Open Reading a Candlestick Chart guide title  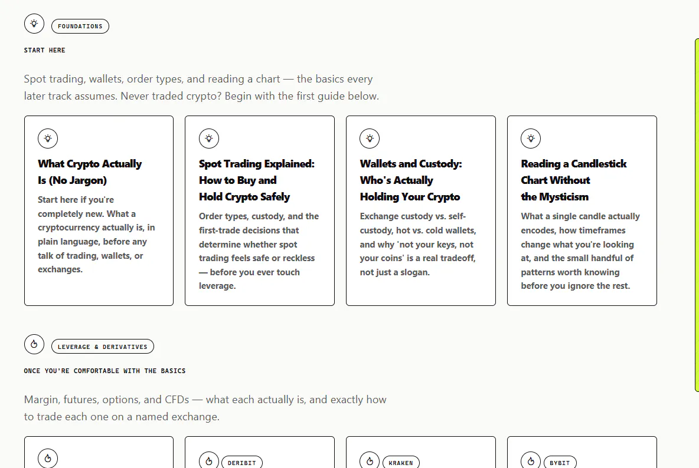[x=574, y=180]
